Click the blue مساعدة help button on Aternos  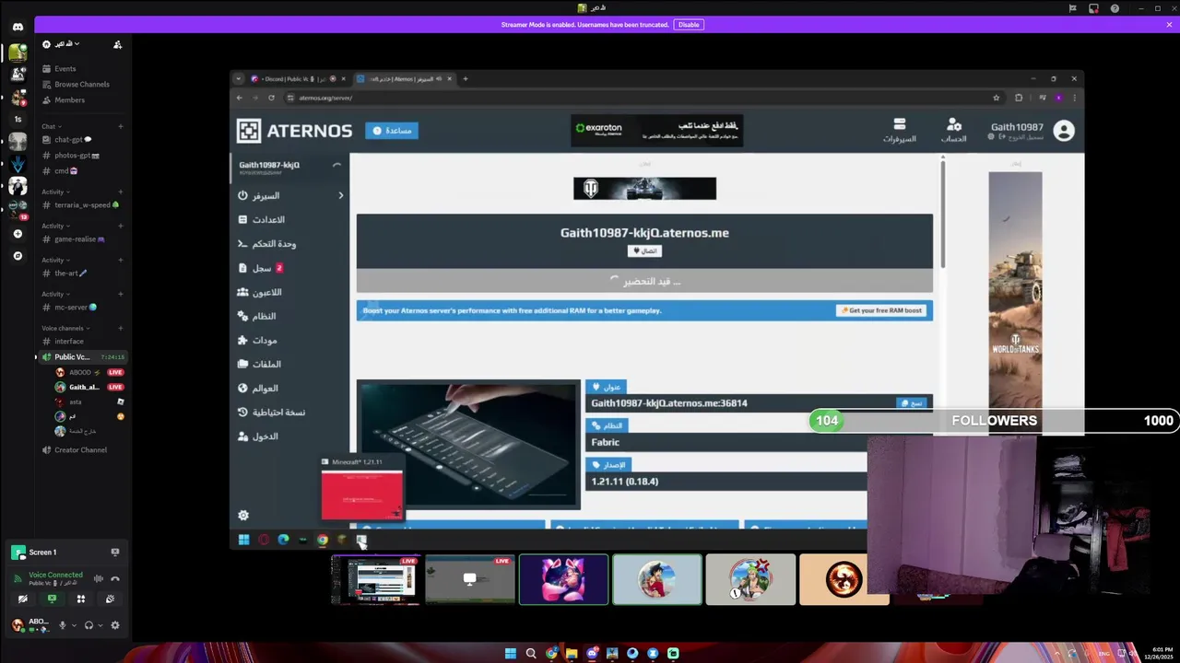[x=392, y=131]
